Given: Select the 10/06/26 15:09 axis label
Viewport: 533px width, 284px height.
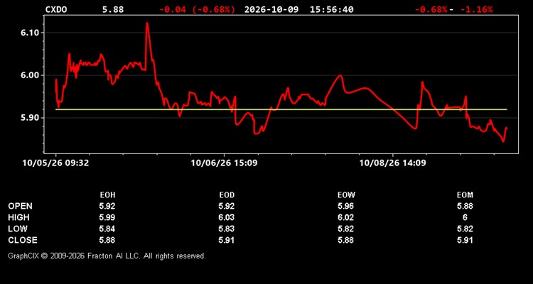Looking at the screenshot, I should (224, 163).
